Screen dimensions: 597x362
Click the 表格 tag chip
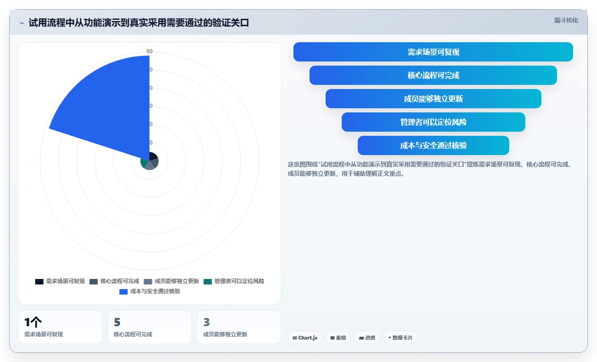point(338,338)
